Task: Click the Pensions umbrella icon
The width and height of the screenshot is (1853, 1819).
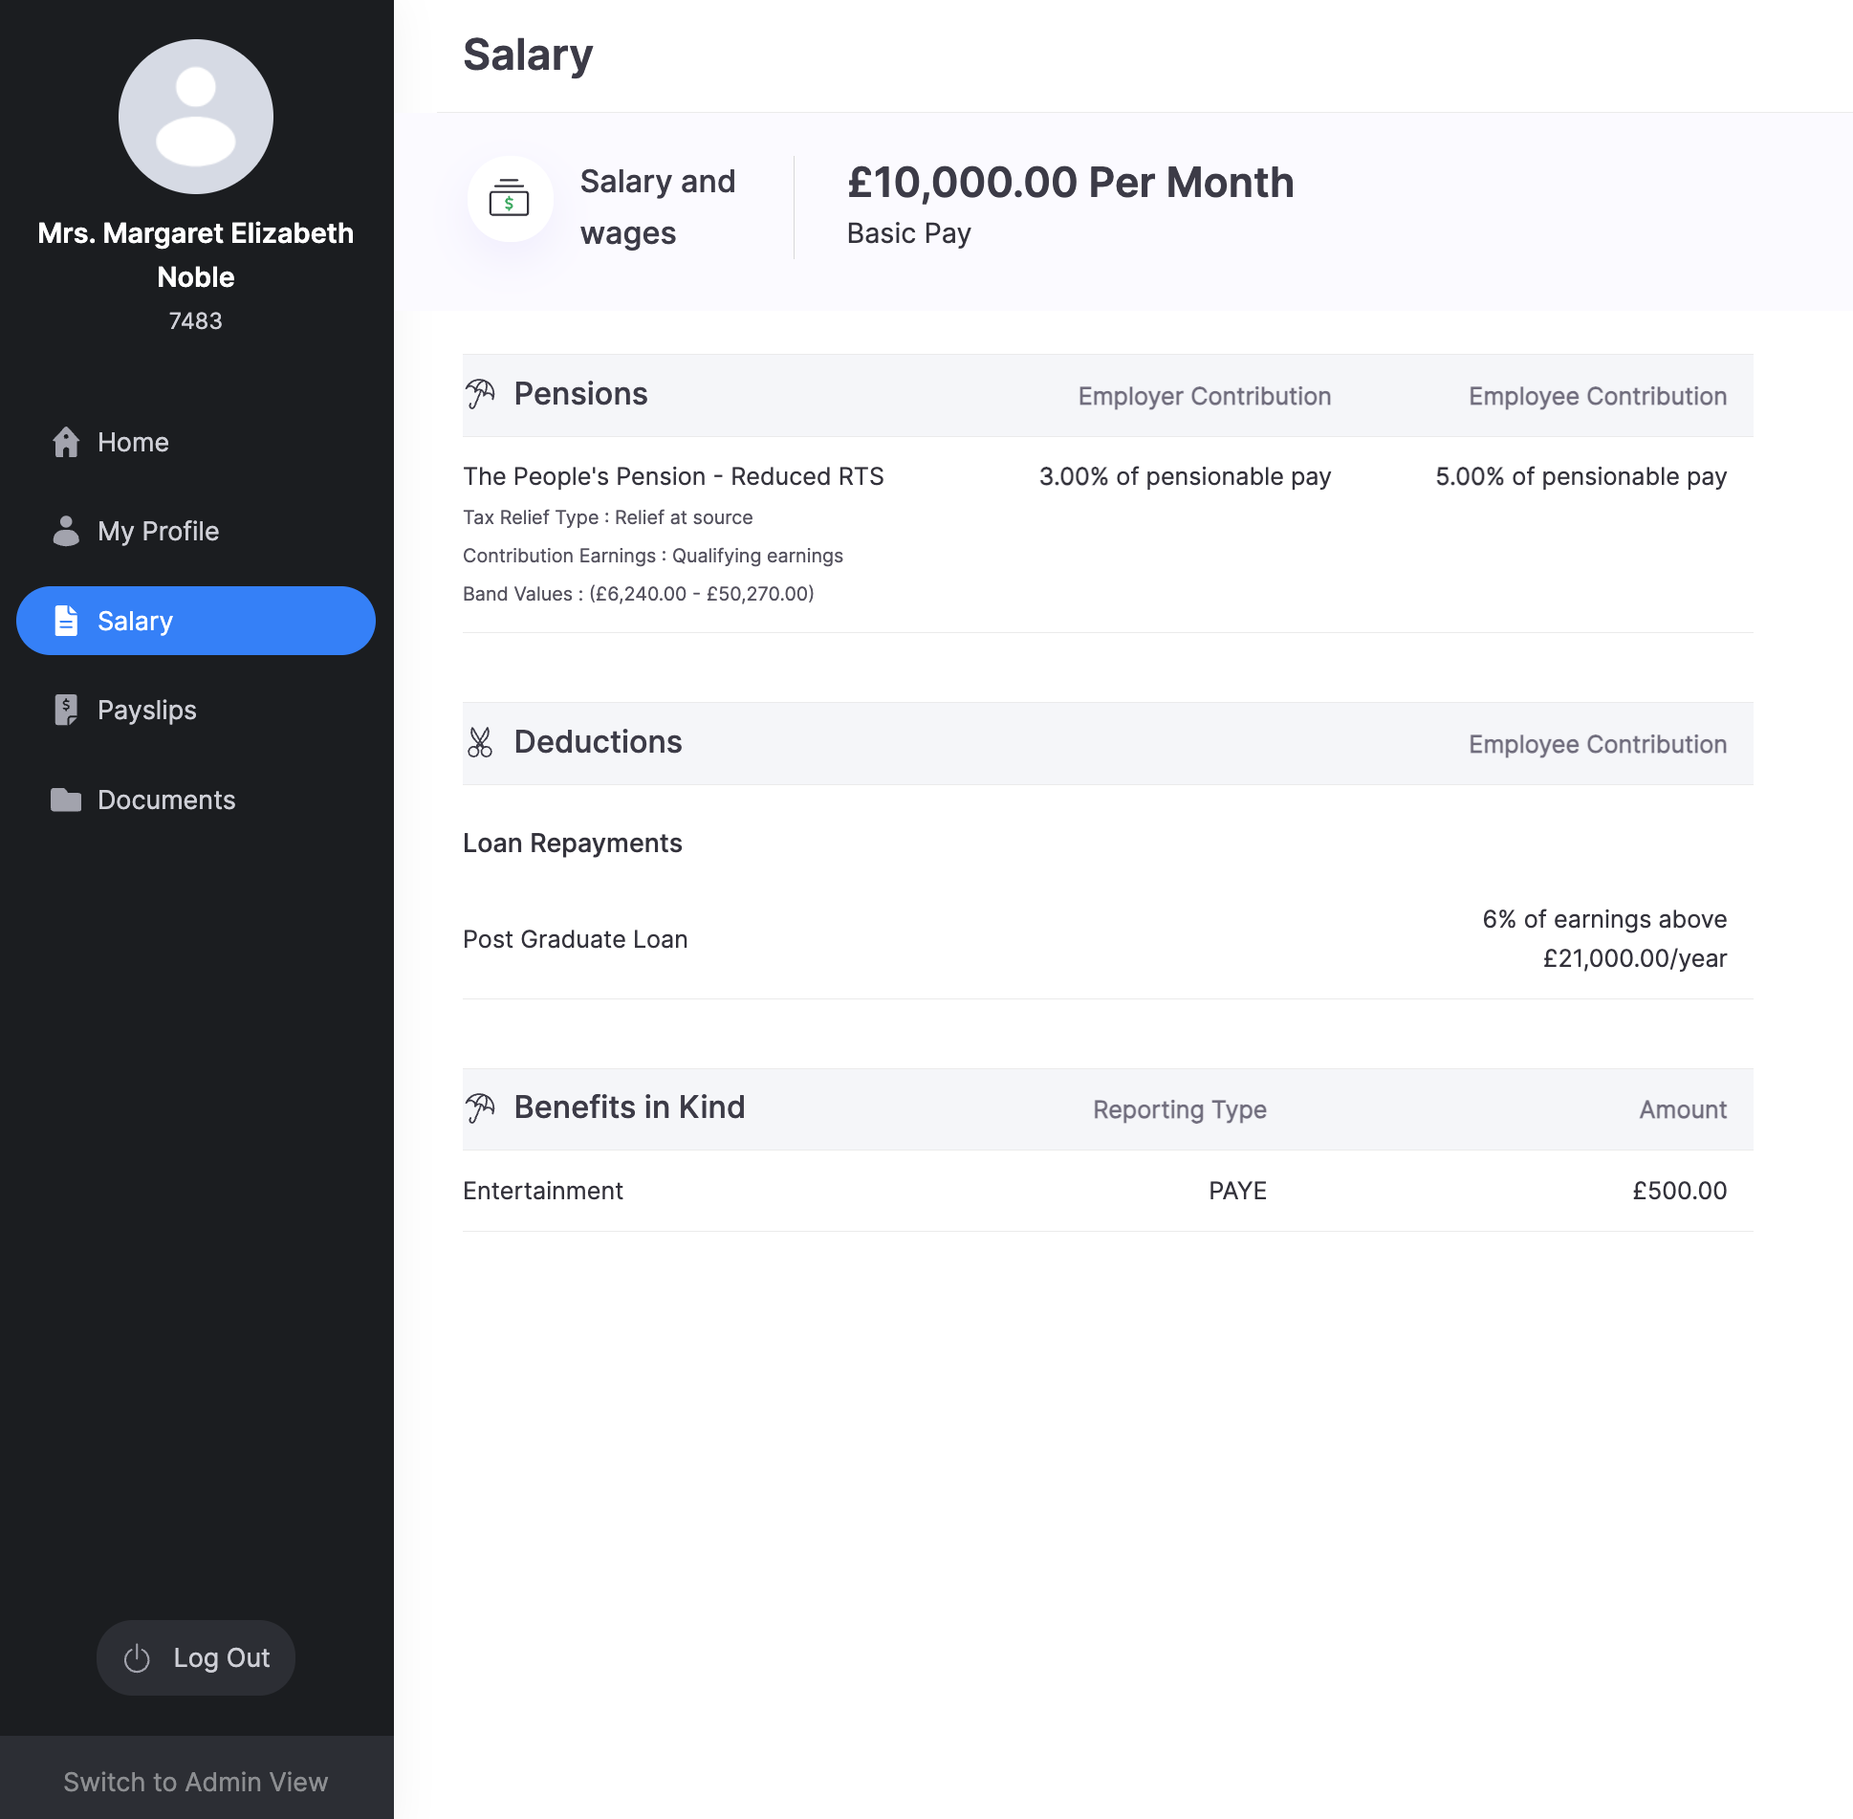Action: (480, 394)
